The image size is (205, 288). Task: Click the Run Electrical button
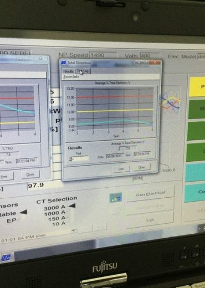click(150, 194)
